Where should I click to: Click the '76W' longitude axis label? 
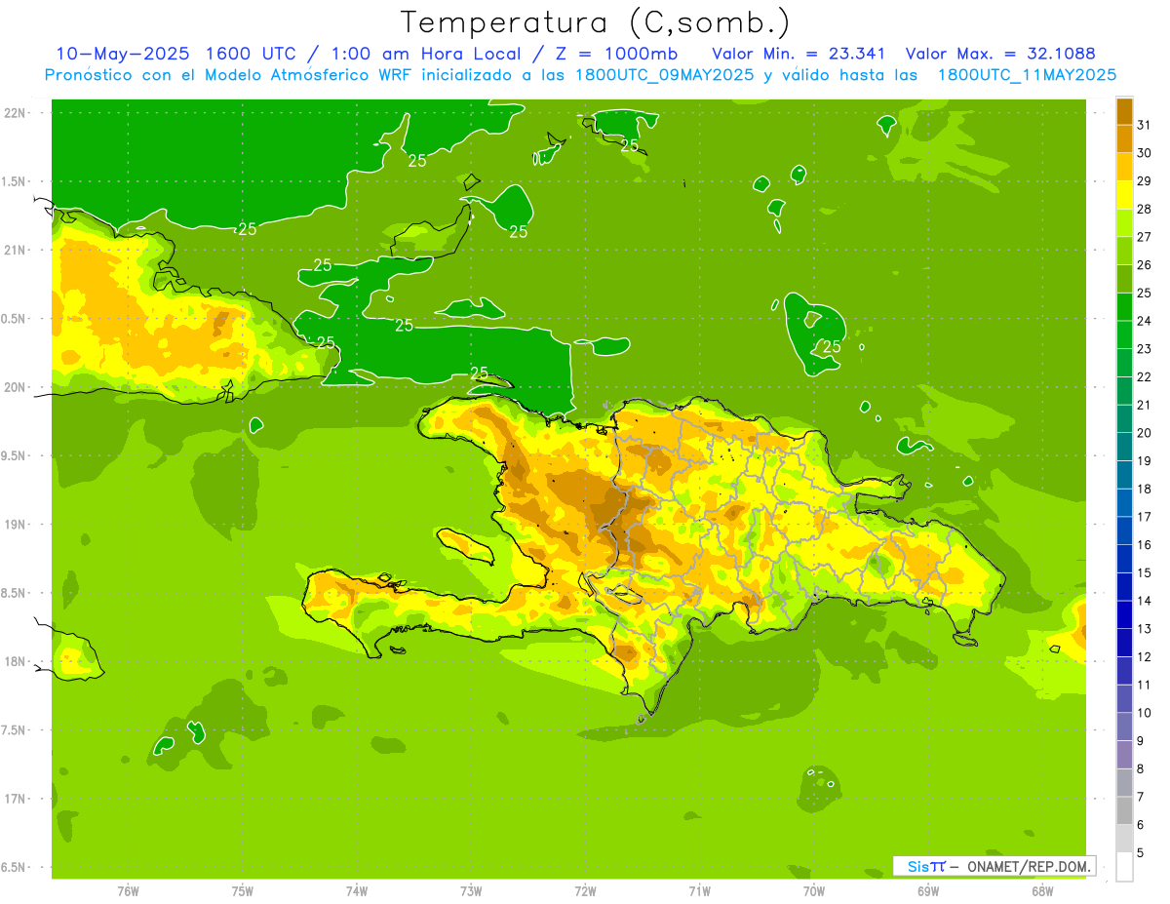[x=128, y=891]
